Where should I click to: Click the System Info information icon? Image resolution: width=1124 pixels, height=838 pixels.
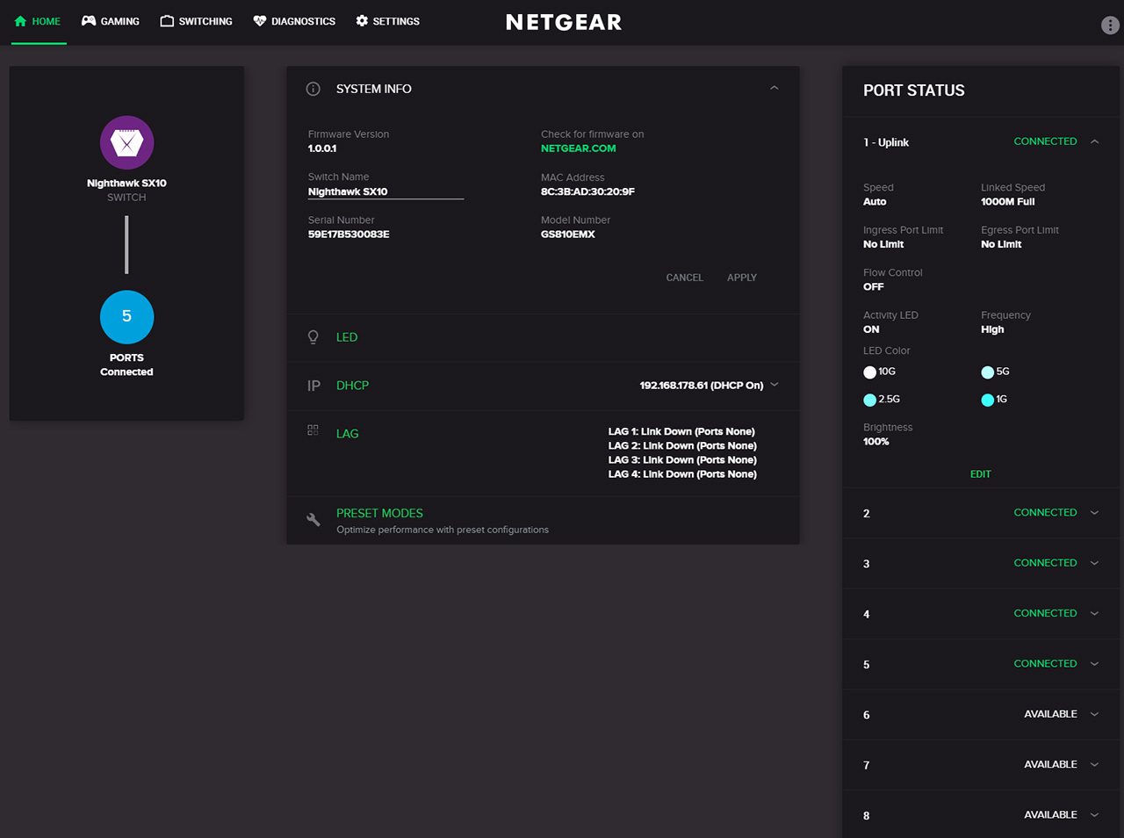pos(313,89)
